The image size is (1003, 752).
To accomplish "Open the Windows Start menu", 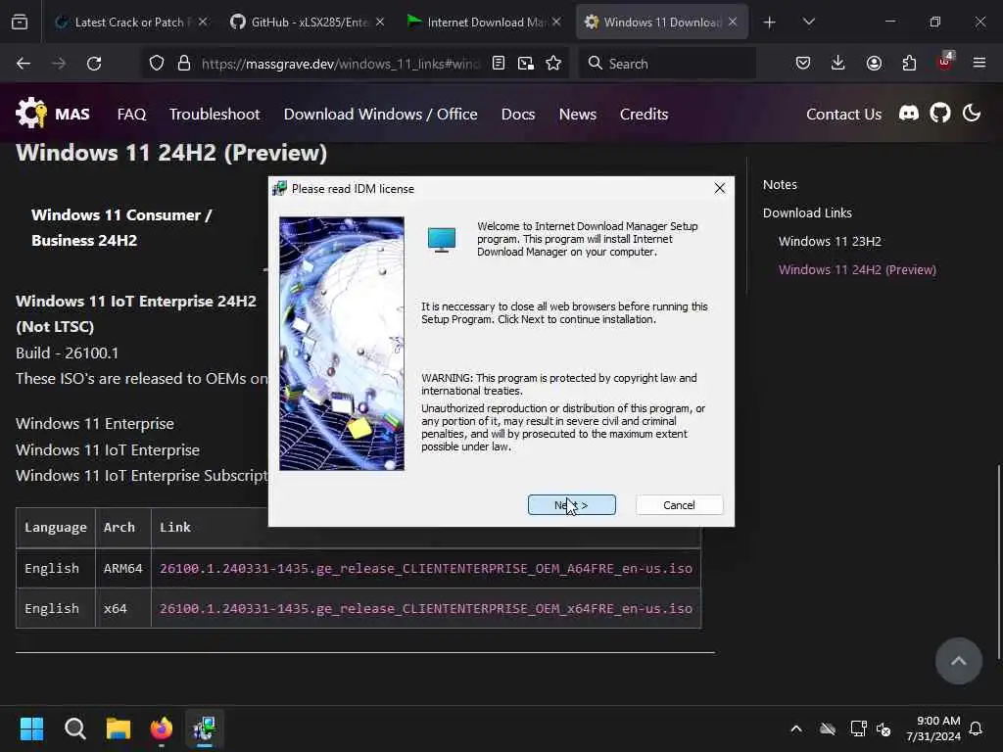I will pos(31,728).
